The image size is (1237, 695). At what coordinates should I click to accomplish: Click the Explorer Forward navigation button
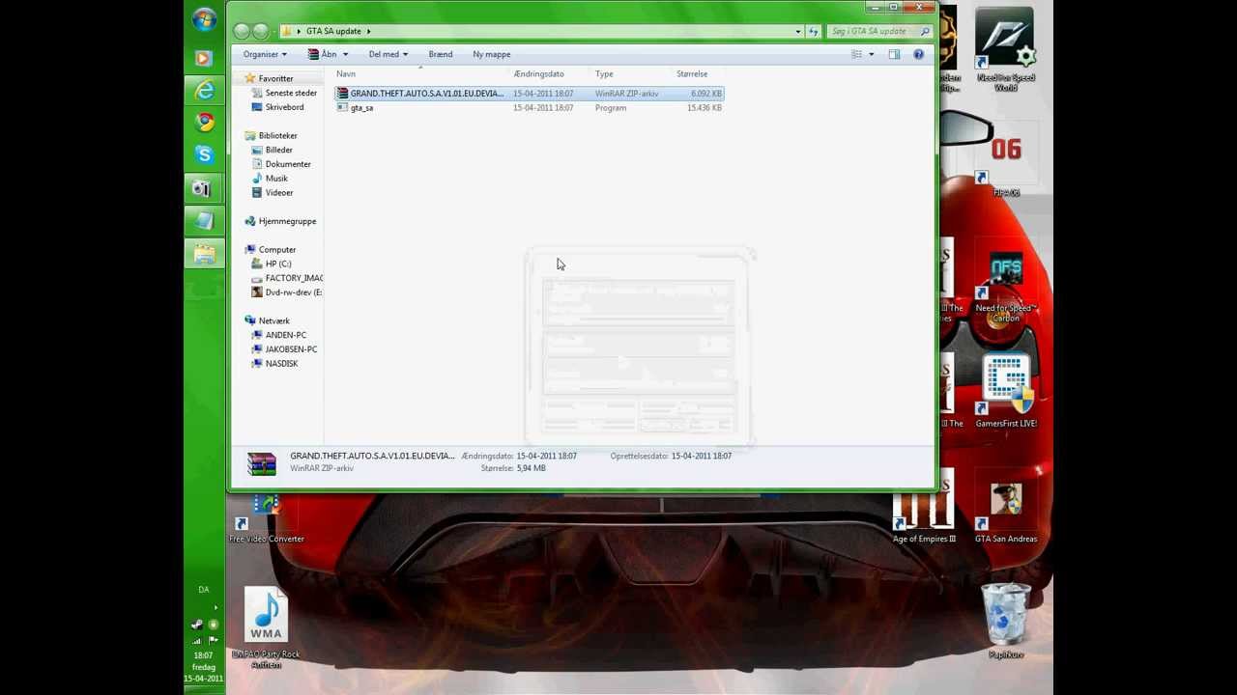click(x=260, y=31)
